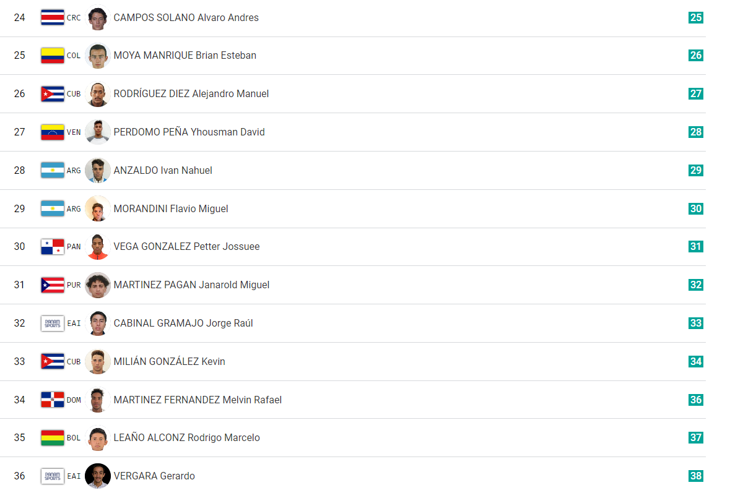Click VERGARA Gerardo's profile photo
The width and height of the screenshot is (730, 493).
click(98, 476)
